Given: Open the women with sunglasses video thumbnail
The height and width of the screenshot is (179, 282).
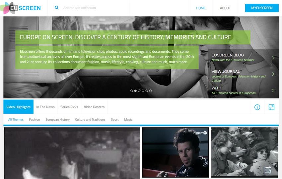Looking at the screenshot, I should (244, 152).
